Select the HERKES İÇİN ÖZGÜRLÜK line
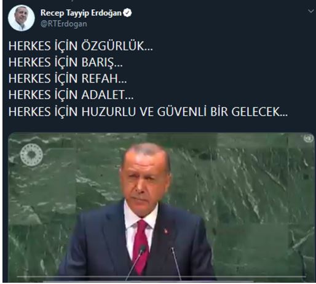Image resolution: width=316 pixels, height=284 pixels. [81, 46]
